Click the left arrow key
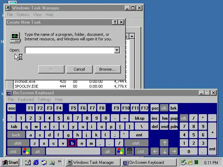The image size is (223, 167). (x=155, y=151)
